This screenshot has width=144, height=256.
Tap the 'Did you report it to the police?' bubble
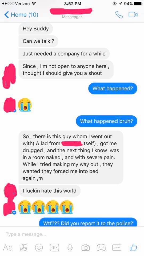pyautogui.click(x=88, y=222)
